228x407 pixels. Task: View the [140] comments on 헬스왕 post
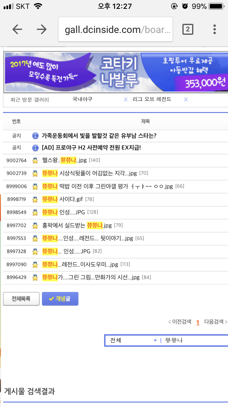tap(95, 160)
